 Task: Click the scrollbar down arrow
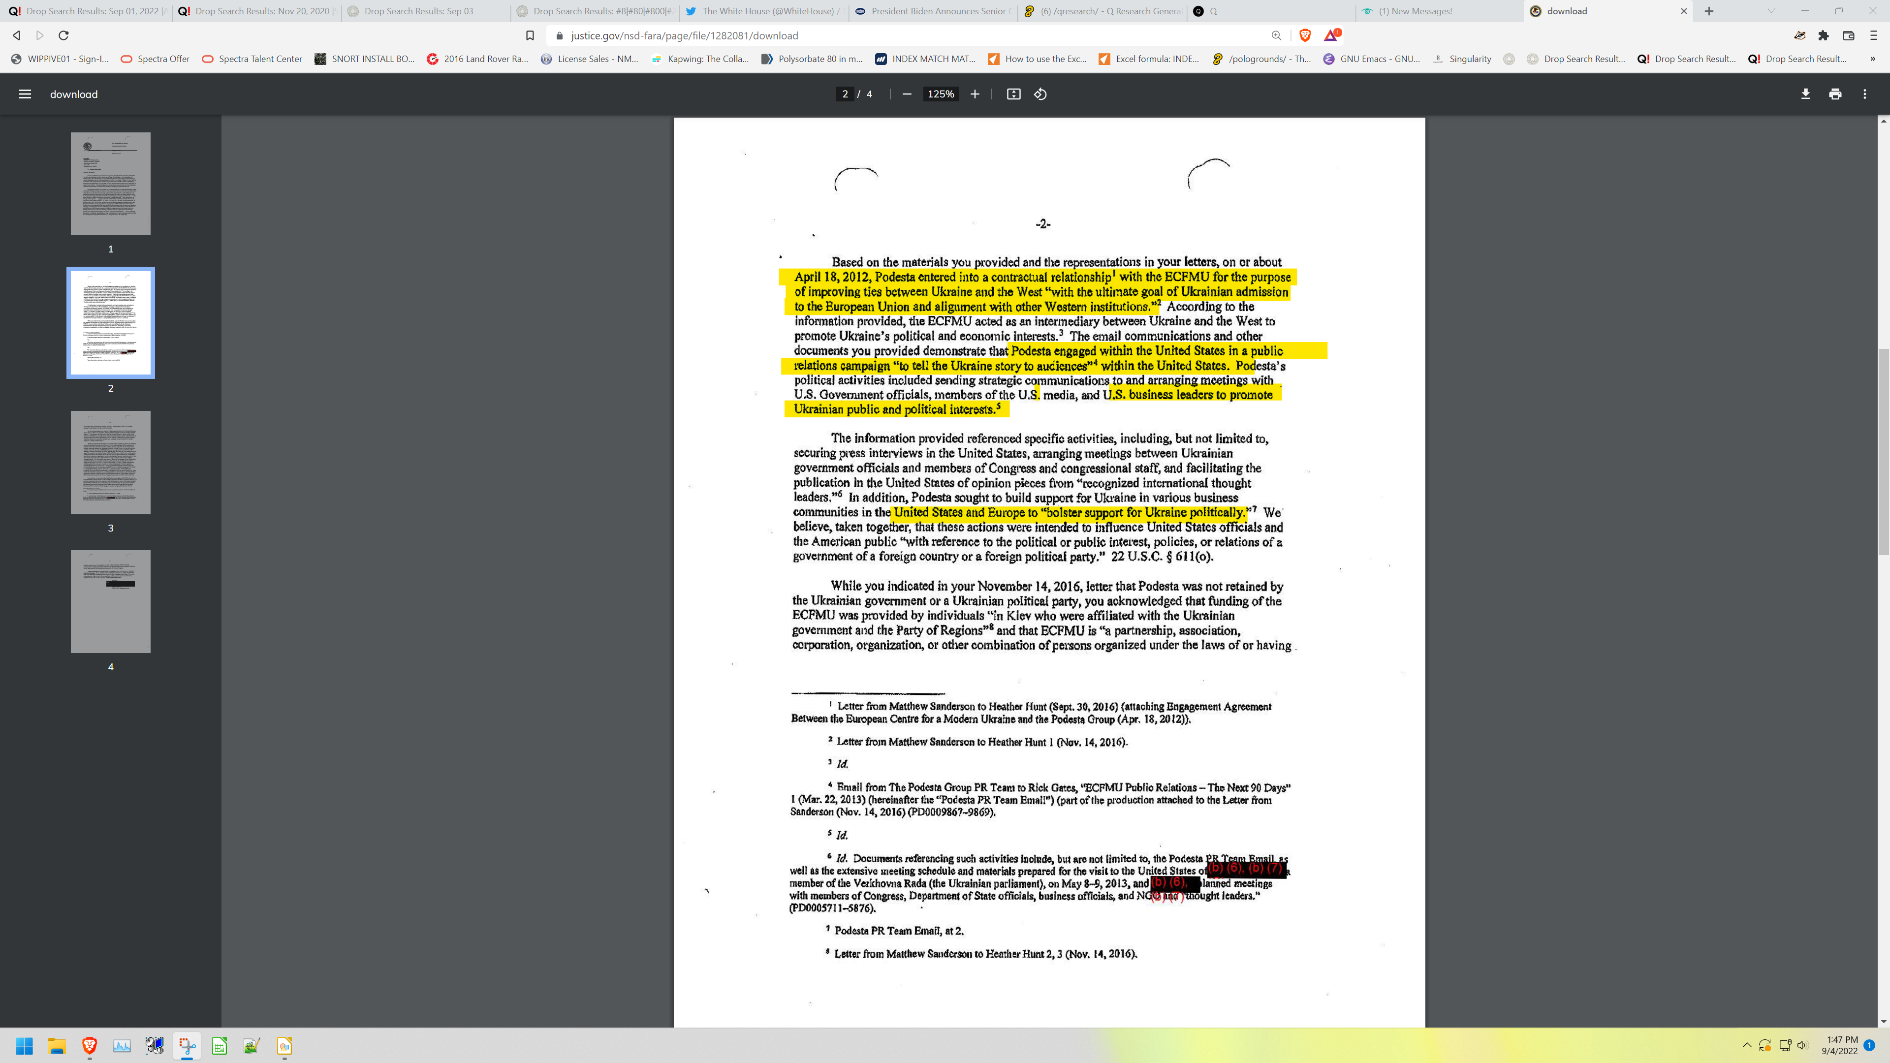(1884, 1021)
